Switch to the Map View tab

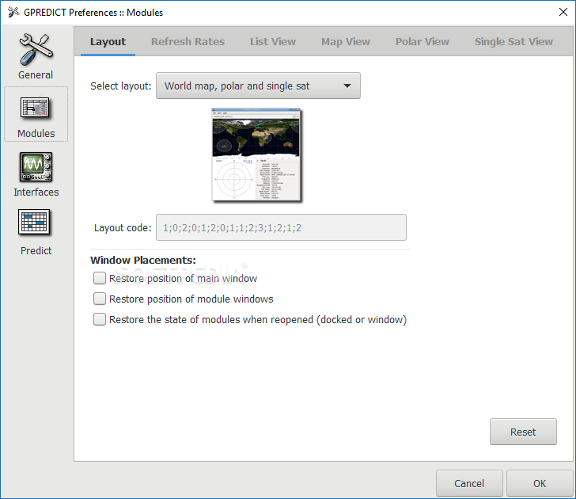click(346, 41)
